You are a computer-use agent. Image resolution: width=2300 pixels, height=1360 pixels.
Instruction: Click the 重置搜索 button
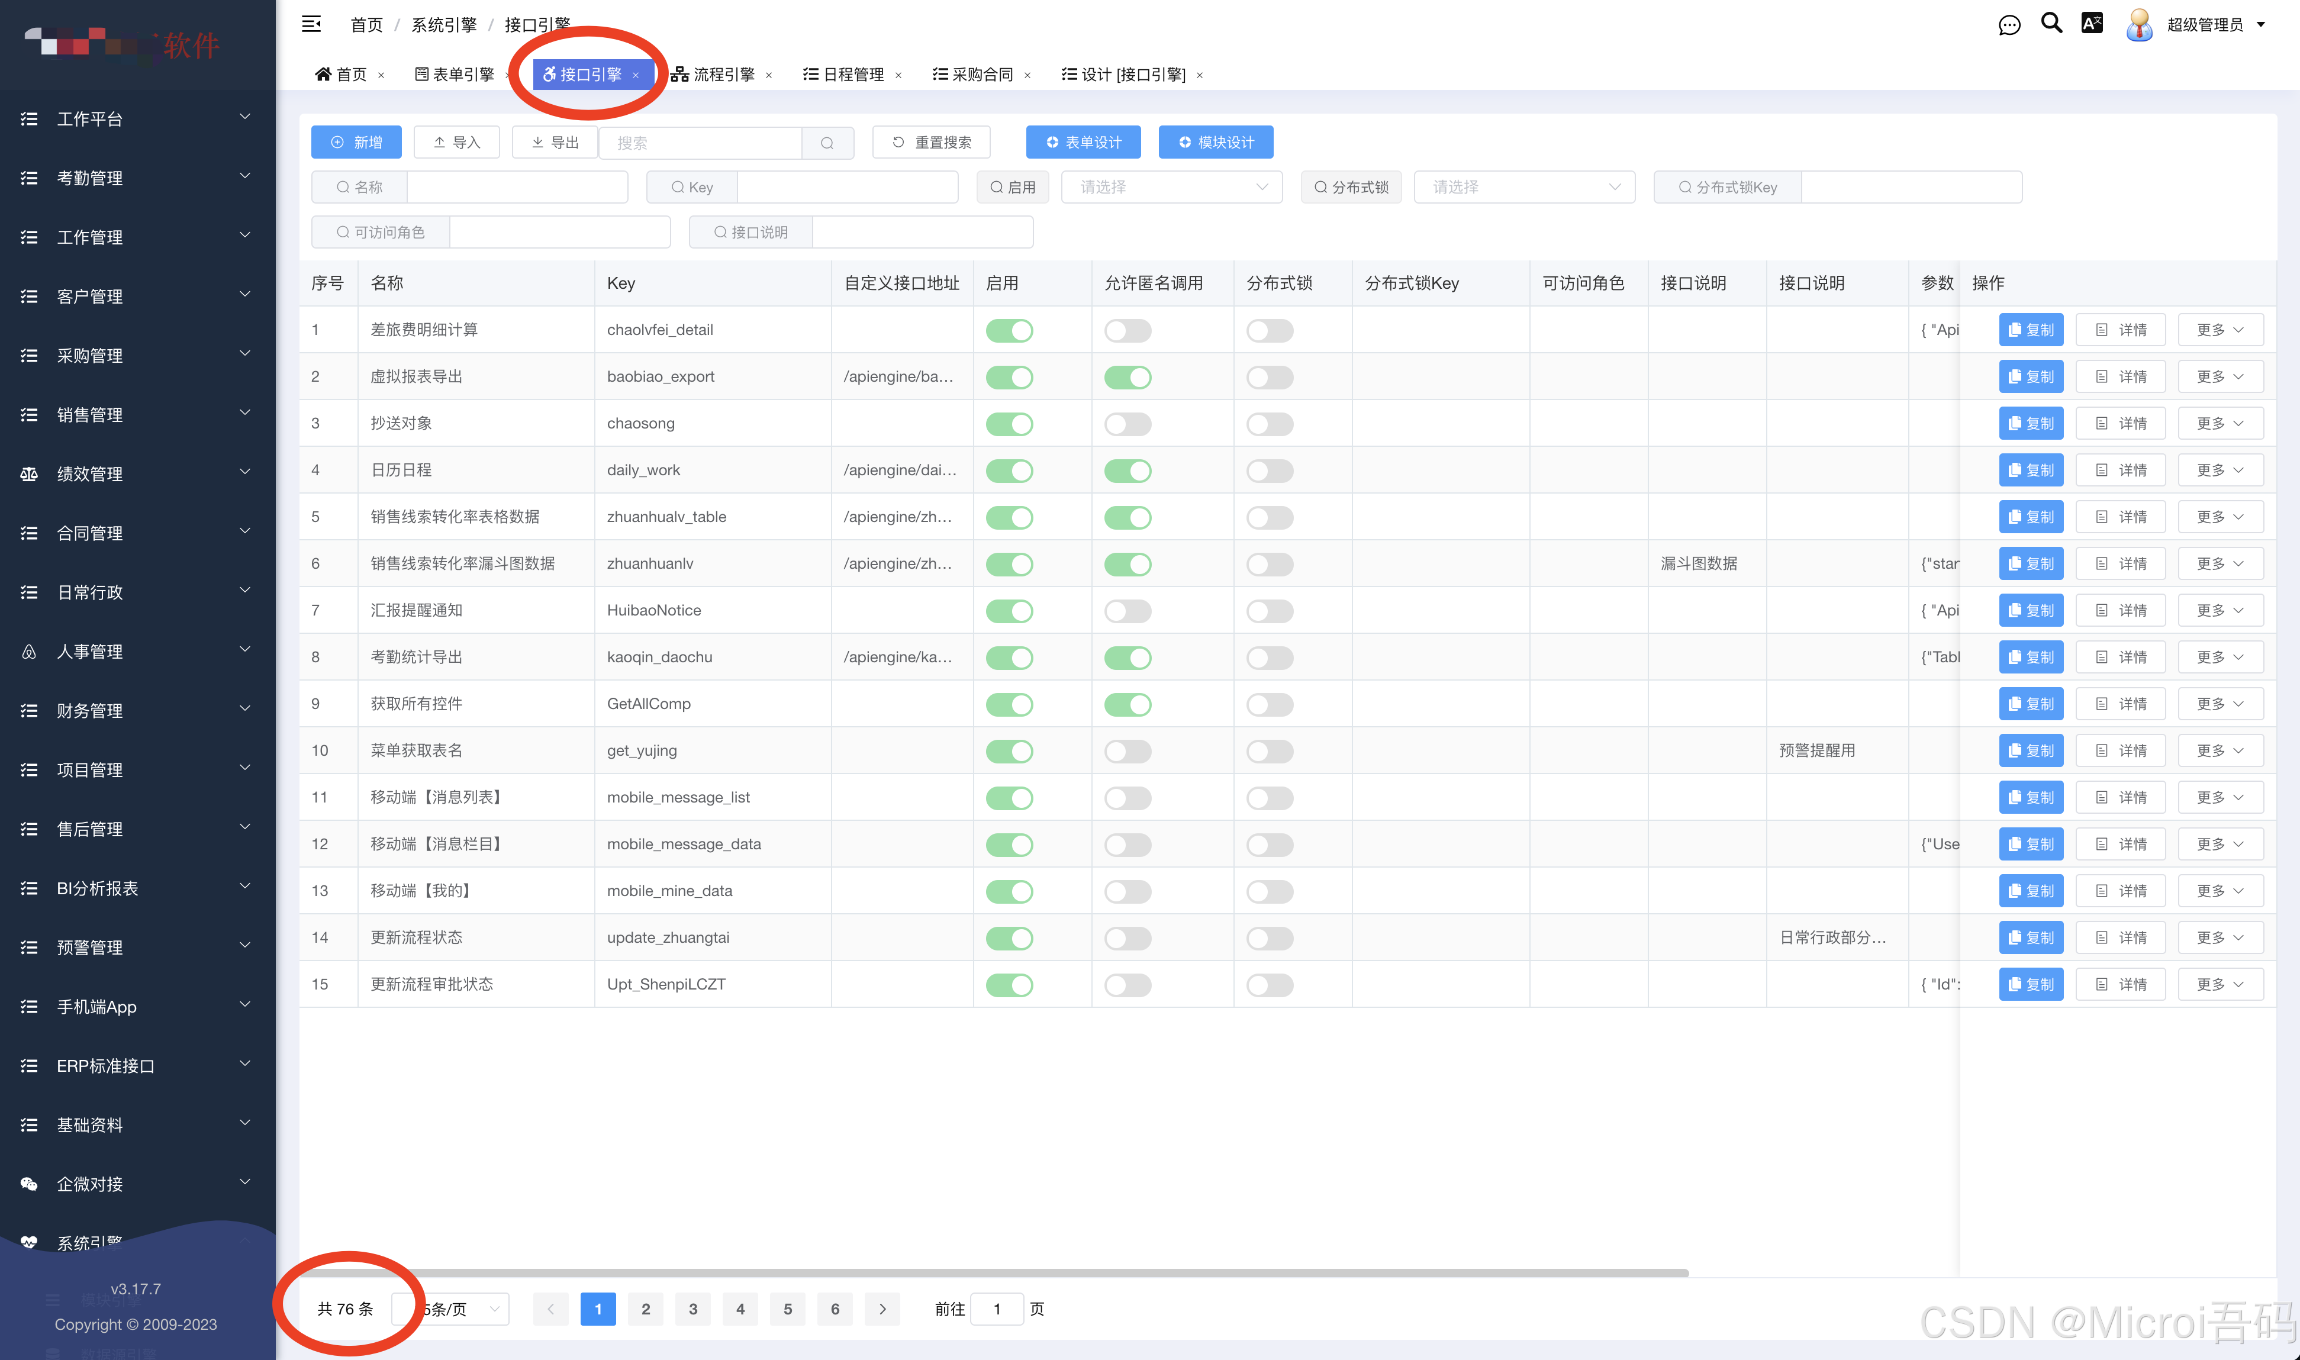931,143
